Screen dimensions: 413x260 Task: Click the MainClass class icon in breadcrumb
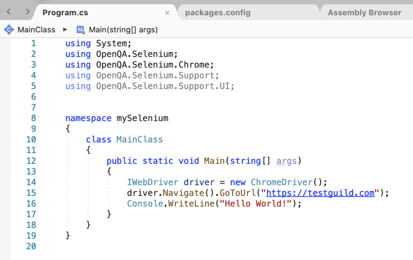click(8, 29)
